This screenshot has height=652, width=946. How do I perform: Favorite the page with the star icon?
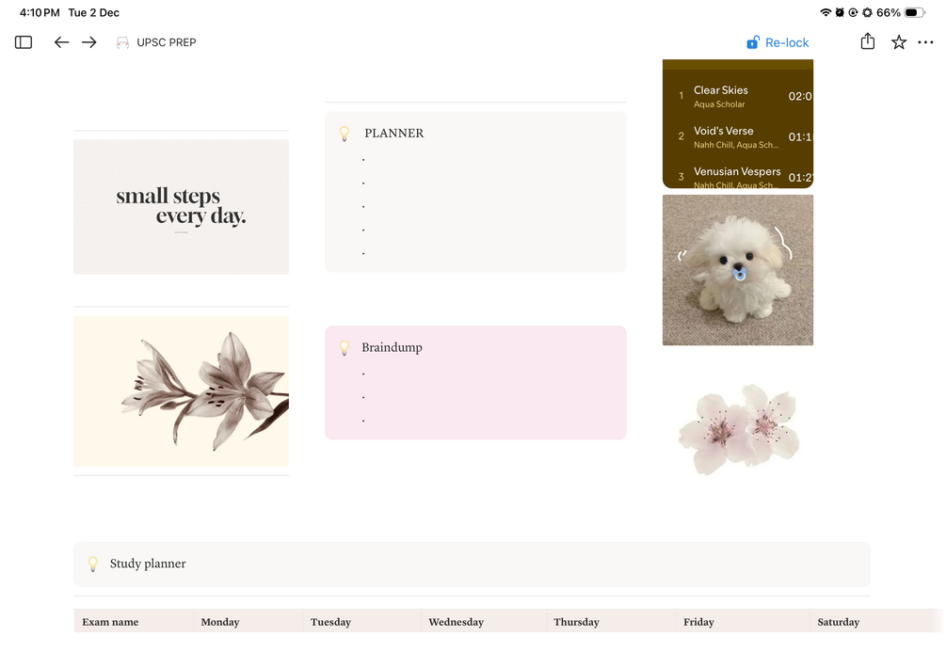tap(899, 42)
